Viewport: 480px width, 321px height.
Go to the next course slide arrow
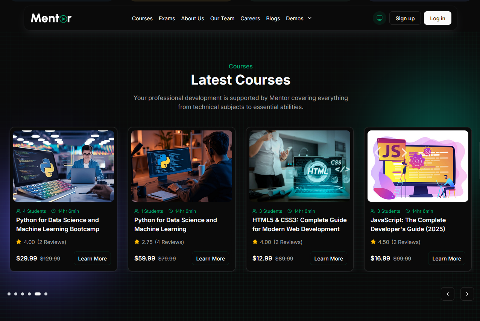[x=467, y=294]
